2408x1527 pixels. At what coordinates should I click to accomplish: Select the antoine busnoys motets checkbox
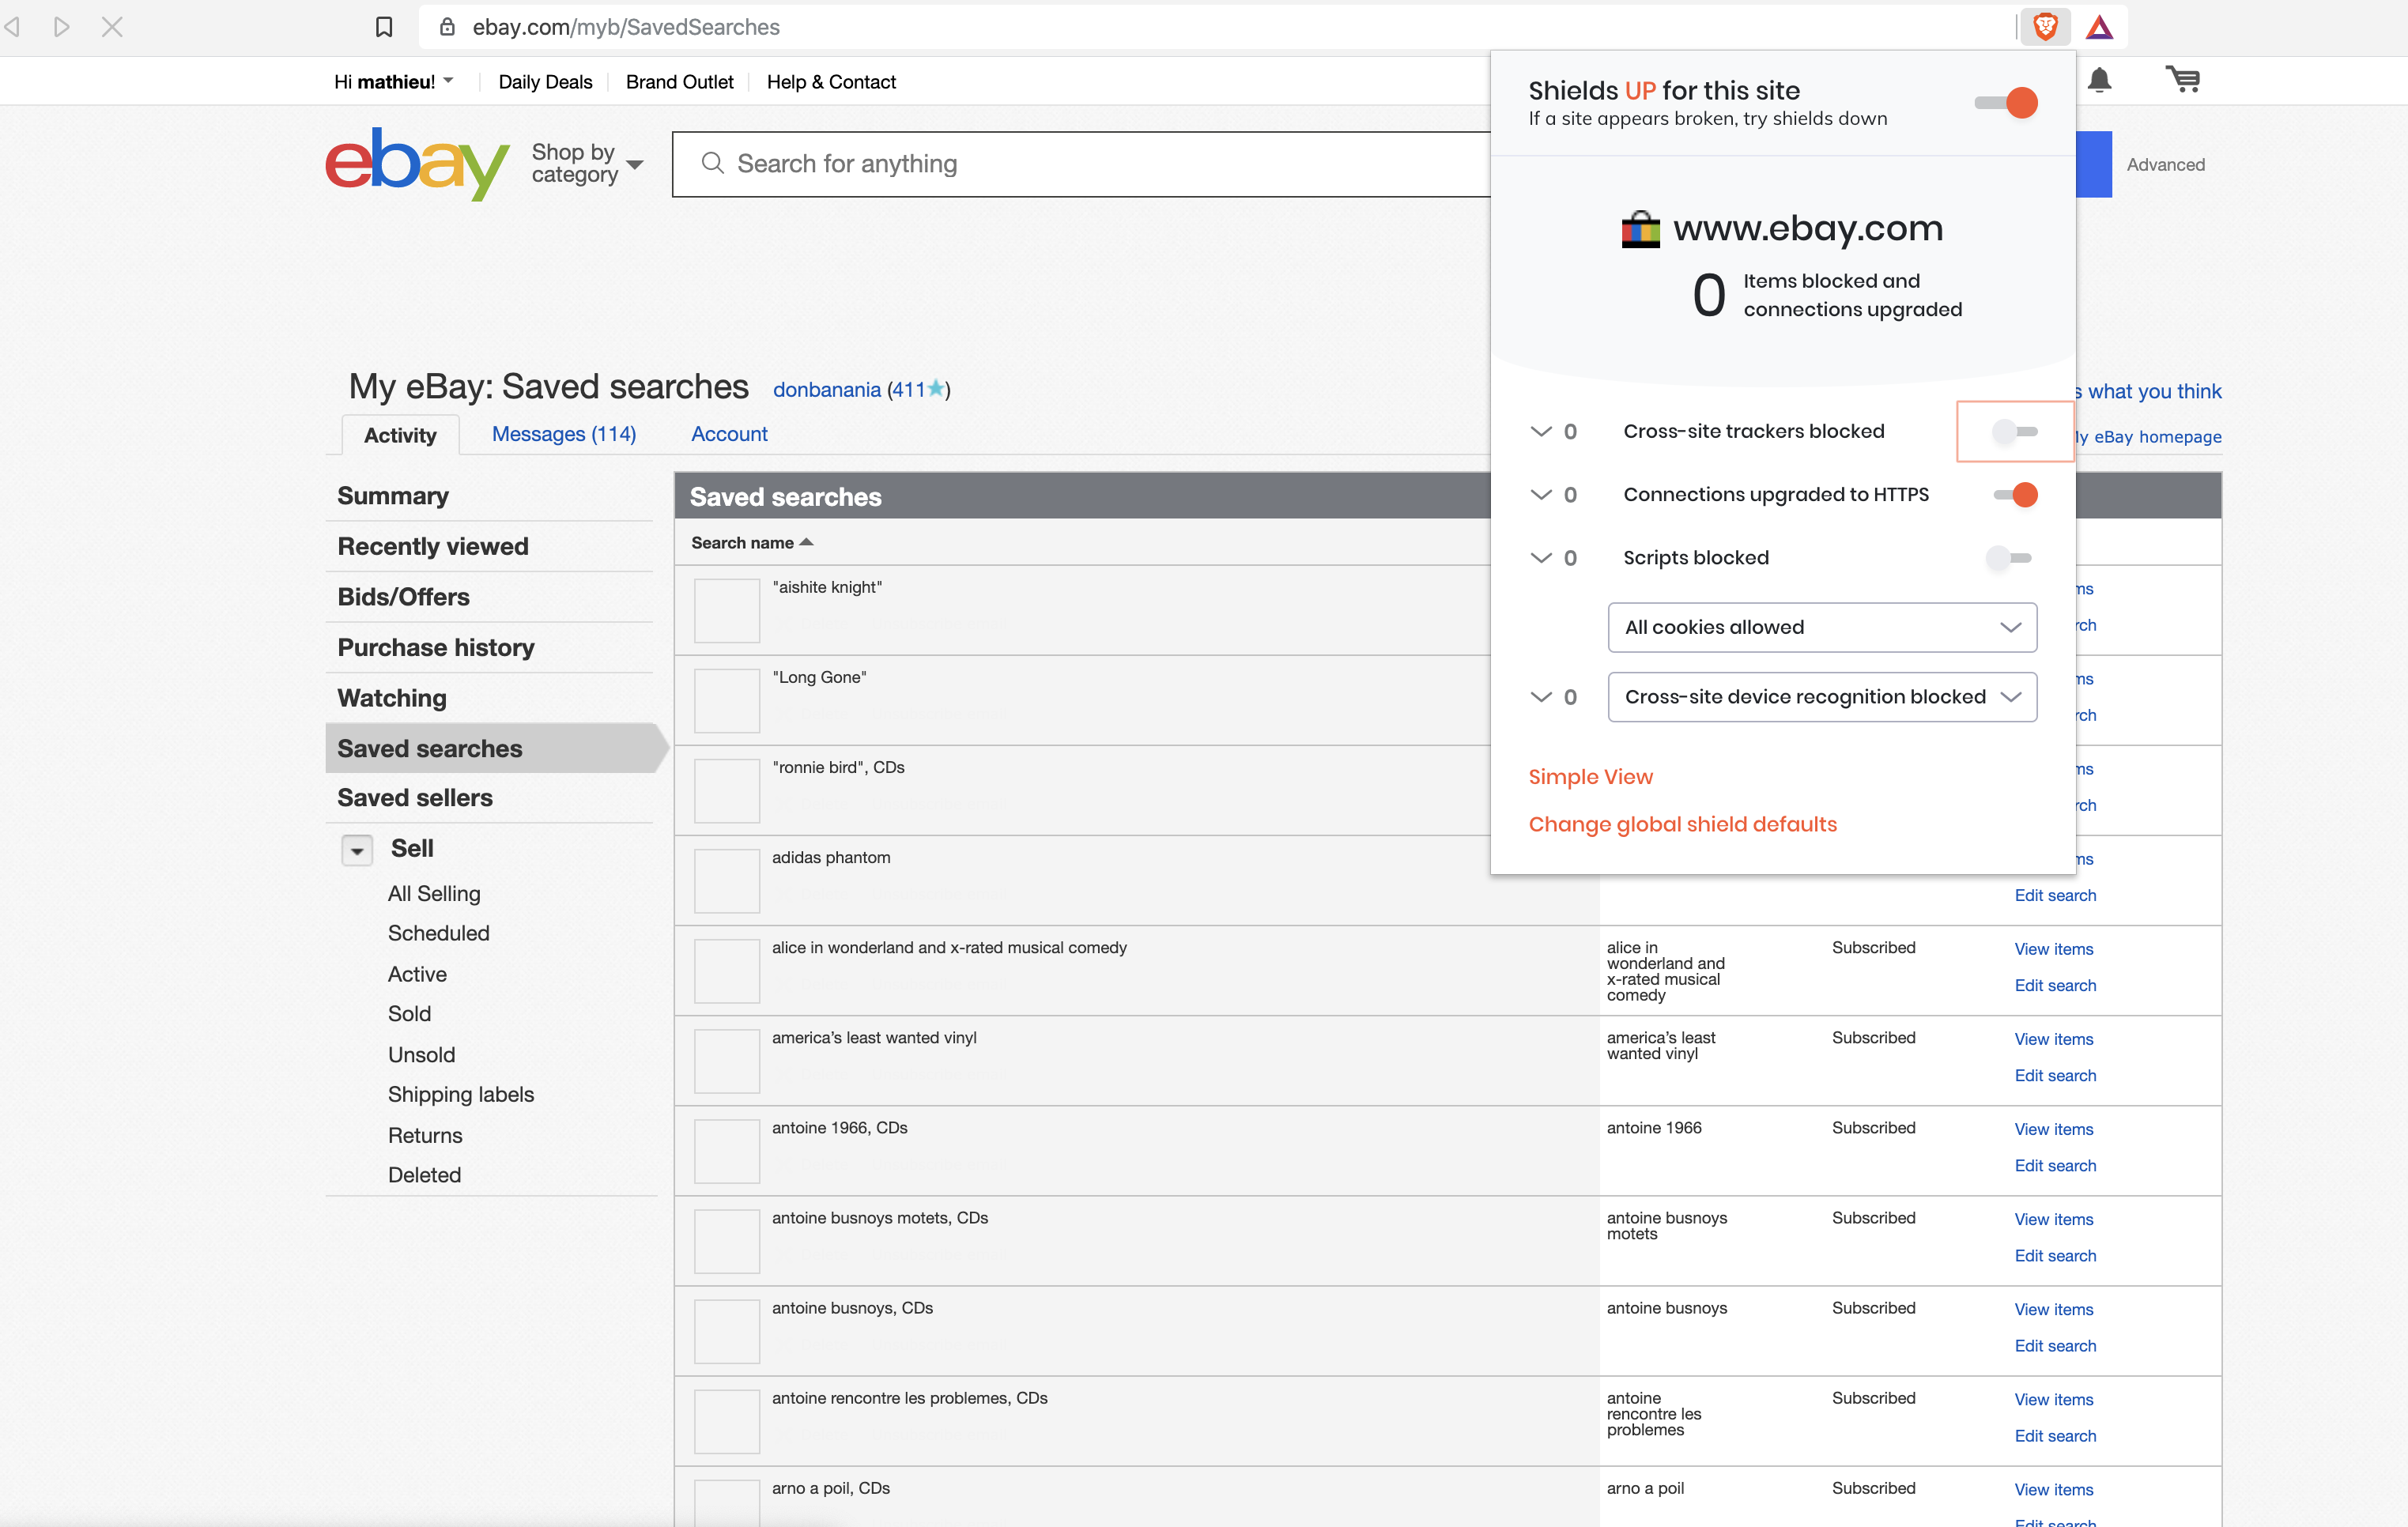point(727,1241)
